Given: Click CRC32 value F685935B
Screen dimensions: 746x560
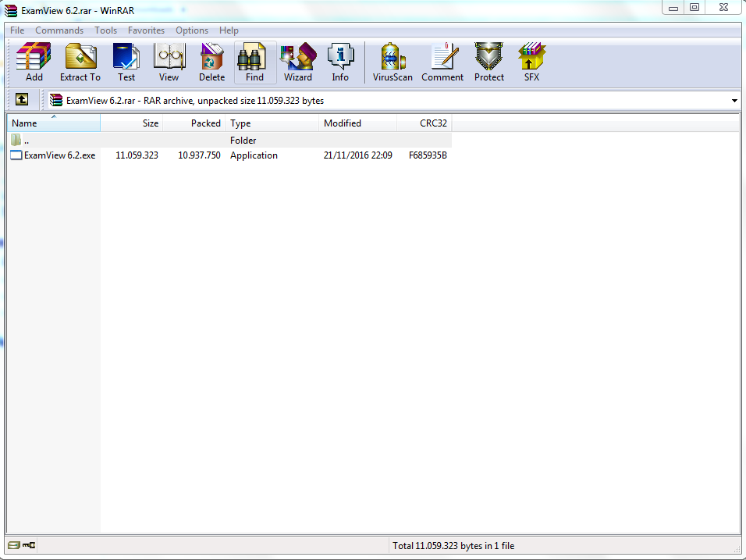Looking at the screenshot, I should coord(428,155).
